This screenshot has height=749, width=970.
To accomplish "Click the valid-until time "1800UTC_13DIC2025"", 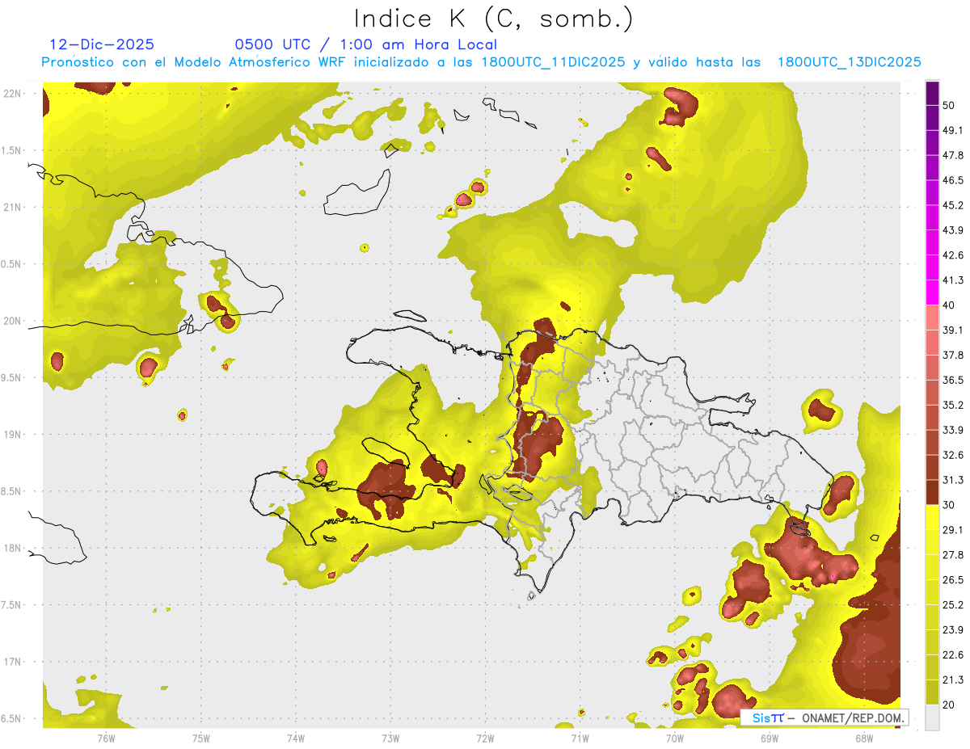I will click(850, 62).
